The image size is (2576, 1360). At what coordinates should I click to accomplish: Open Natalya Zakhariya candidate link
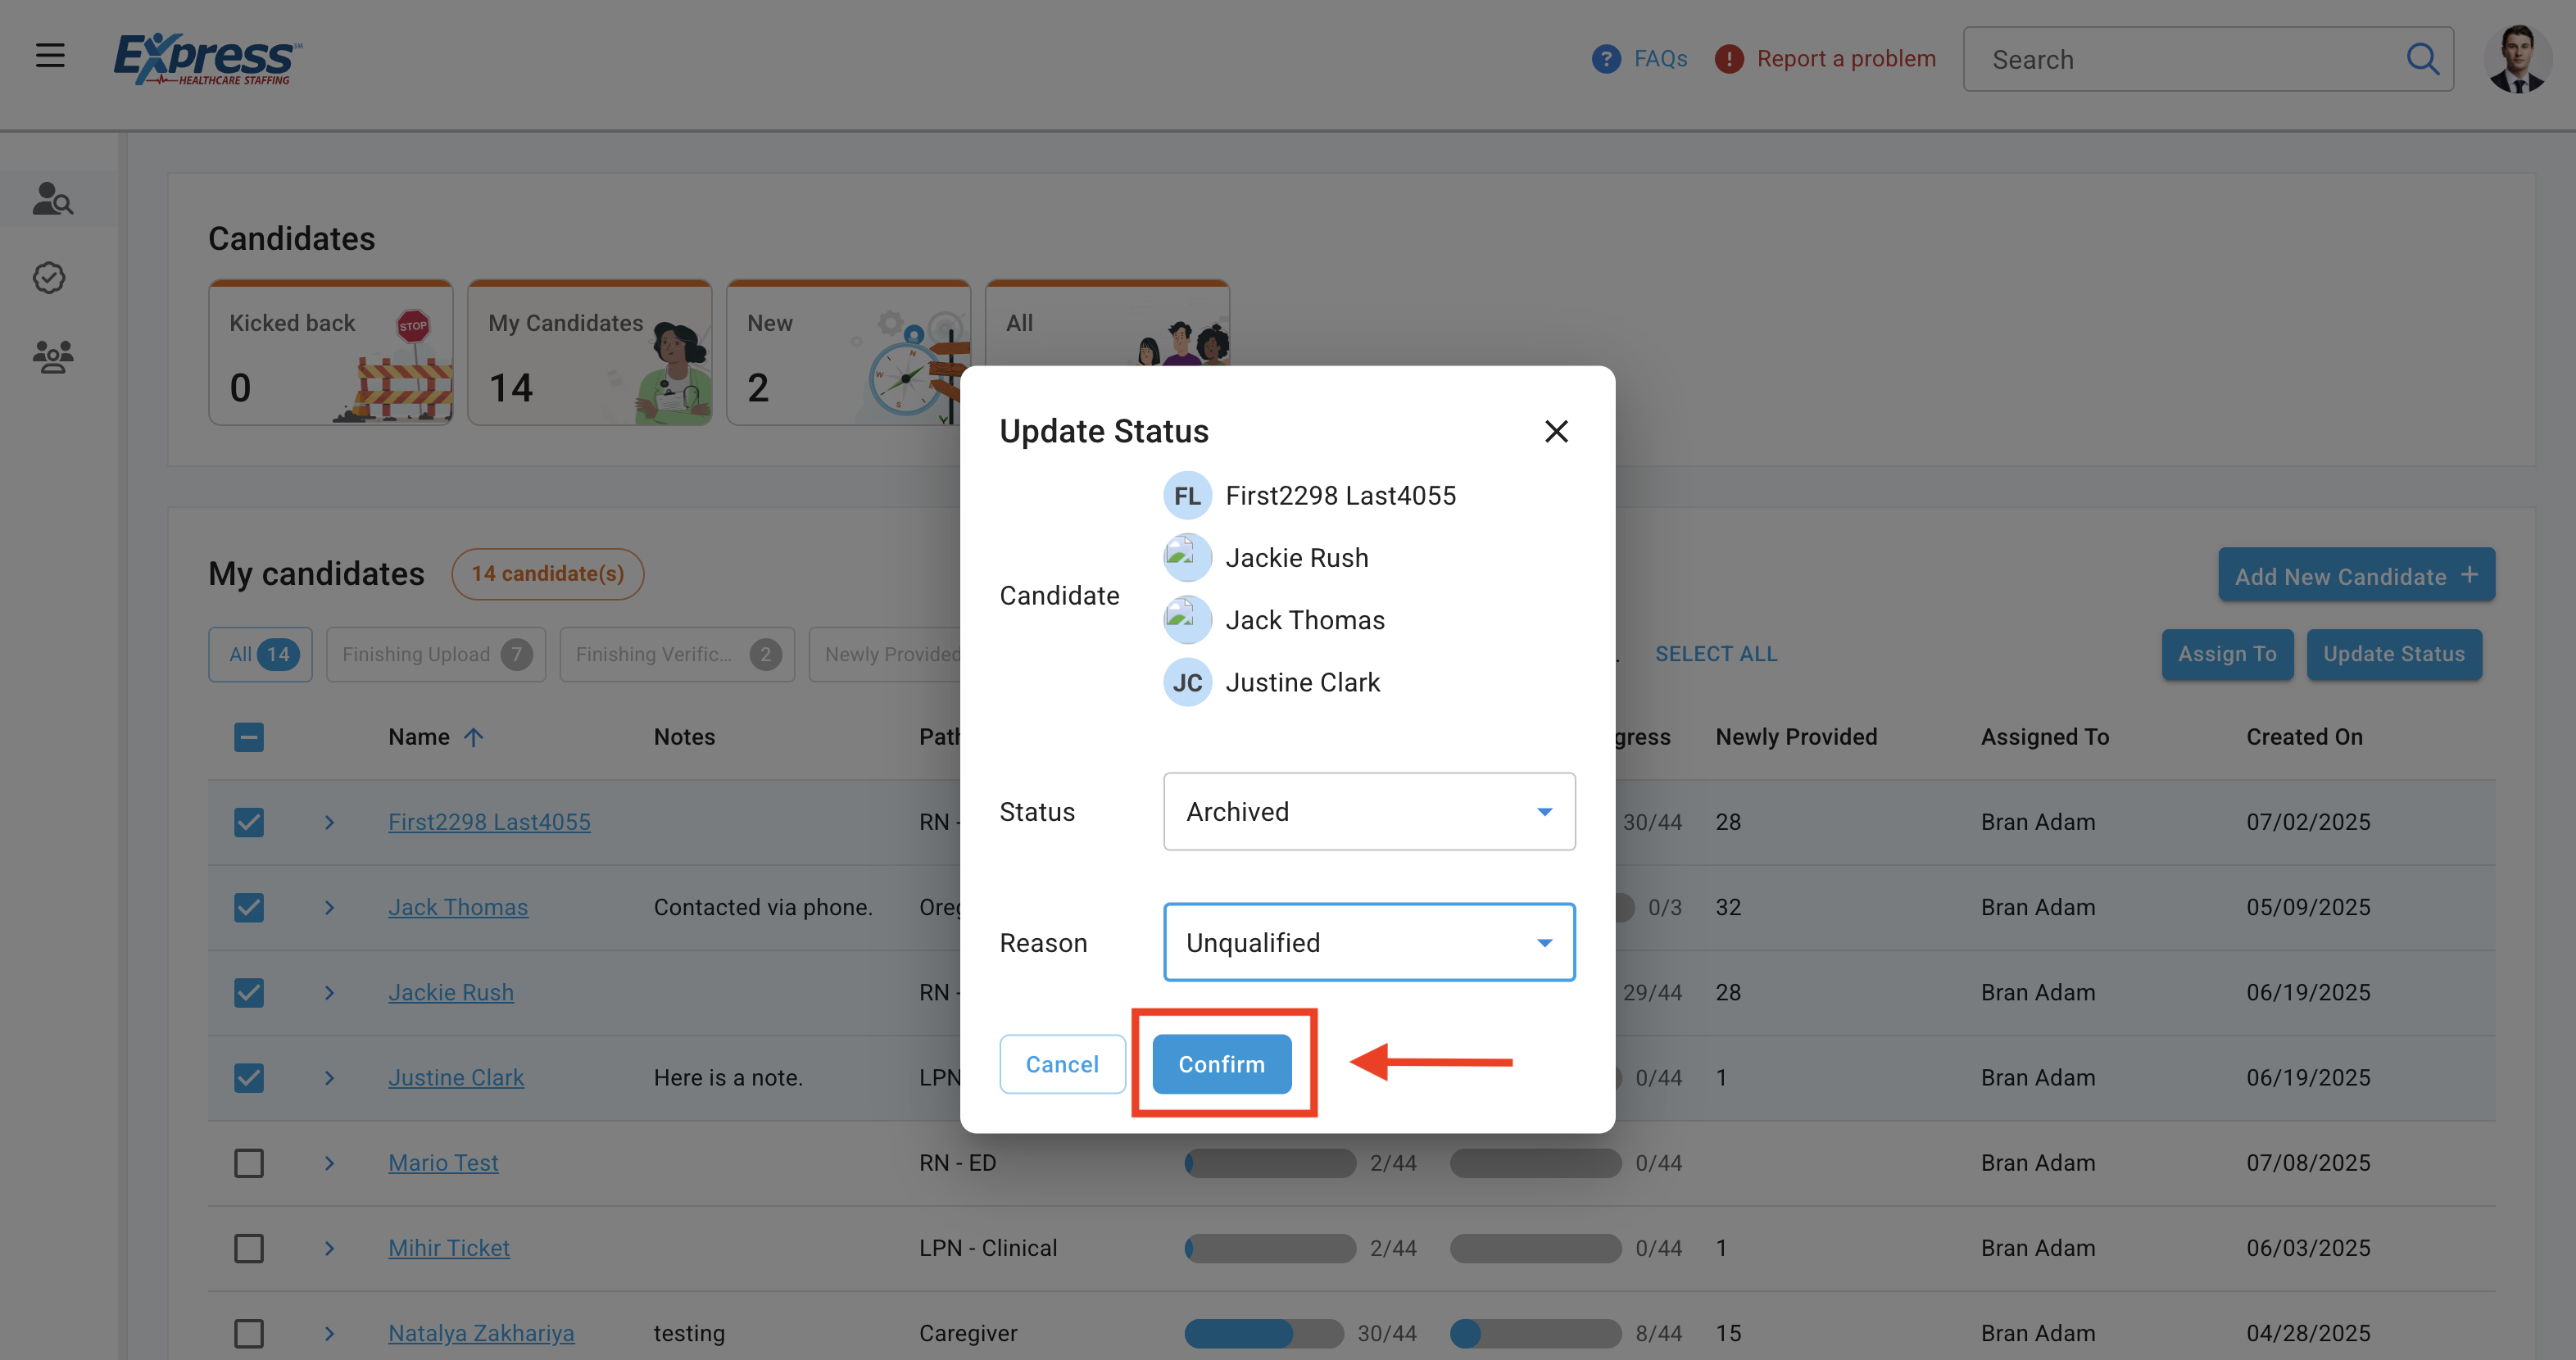481,1333
